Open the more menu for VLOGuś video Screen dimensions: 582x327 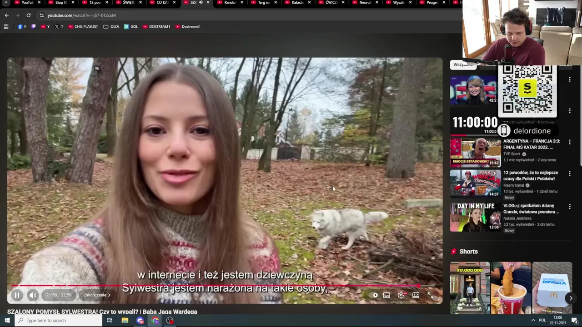pos(570,206)
